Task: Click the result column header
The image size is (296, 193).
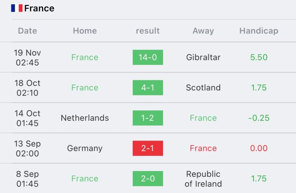Action: pyautogui.click(x=148, y=31)
